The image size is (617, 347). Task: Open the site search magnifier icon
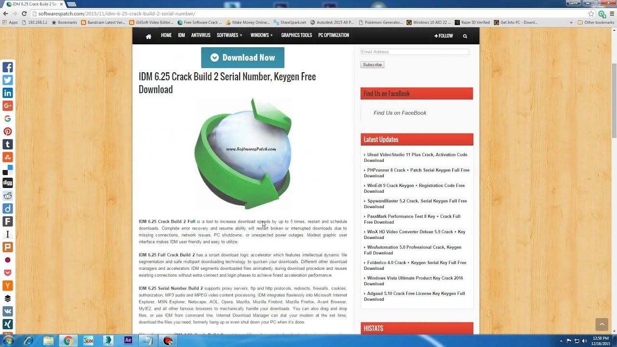465,36
